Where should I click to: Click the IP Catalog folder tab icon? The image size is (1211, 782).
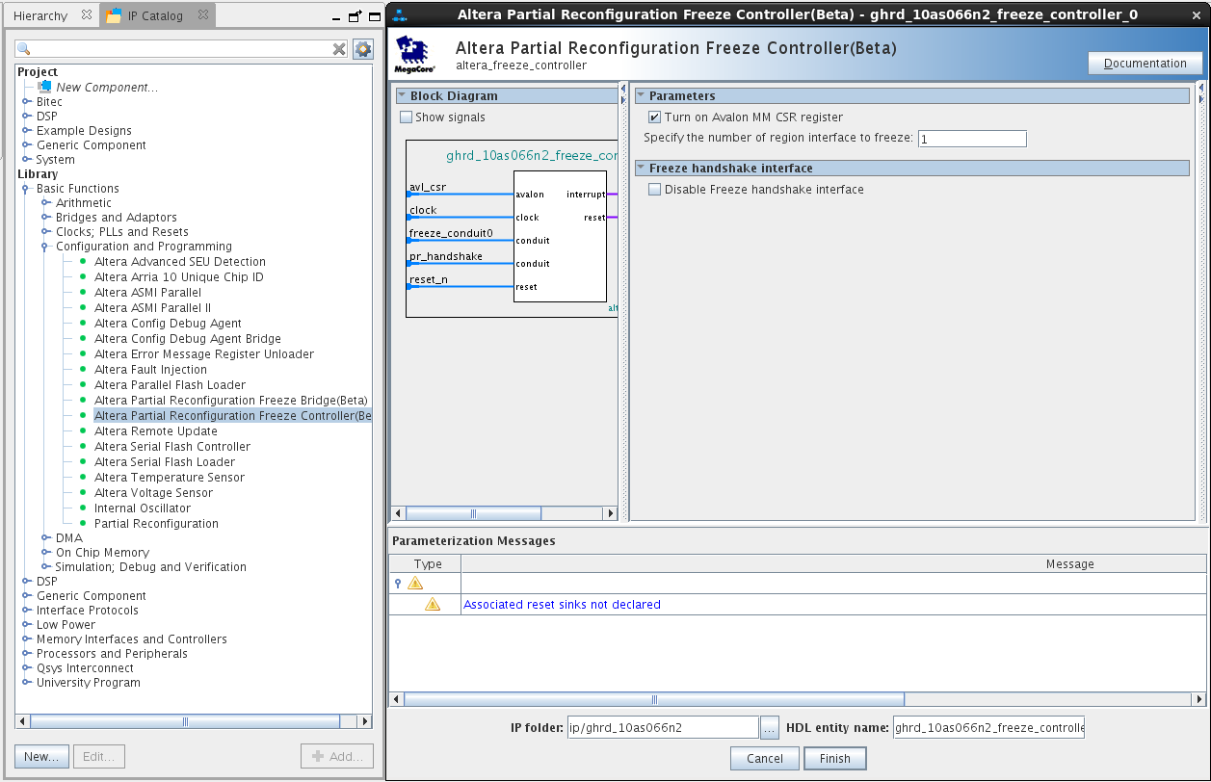[x=114, y=15]
